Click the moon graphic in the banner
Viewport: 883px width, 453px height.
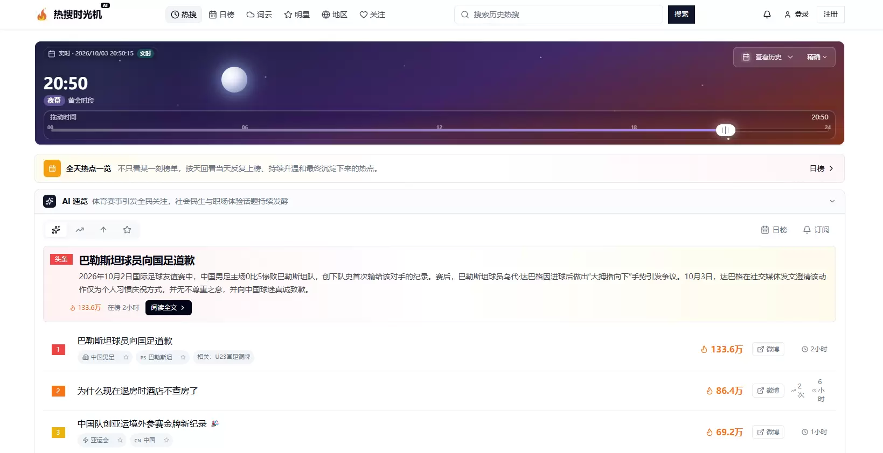(x=234, y=80)
